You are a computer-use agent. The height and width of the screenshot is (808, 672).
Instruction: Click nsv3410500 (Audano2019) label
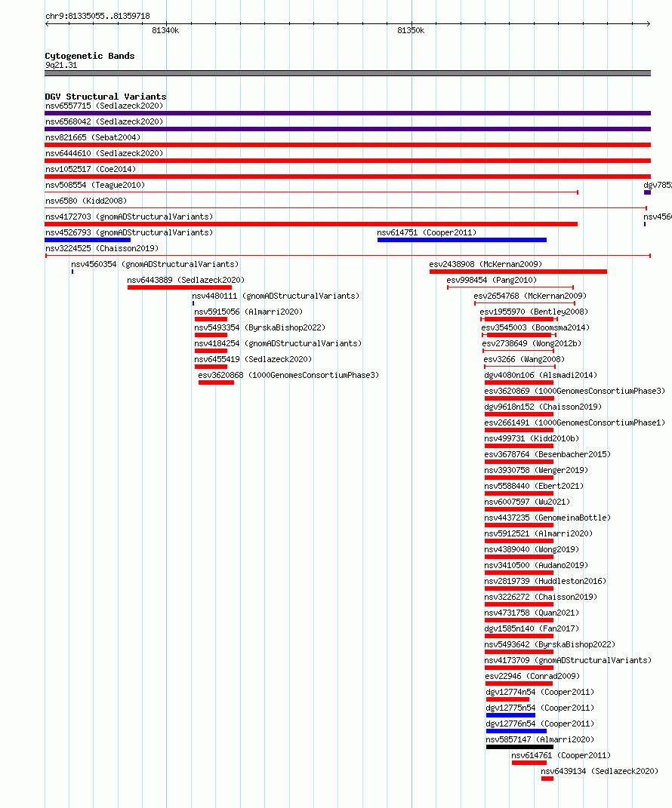[536, 565]
